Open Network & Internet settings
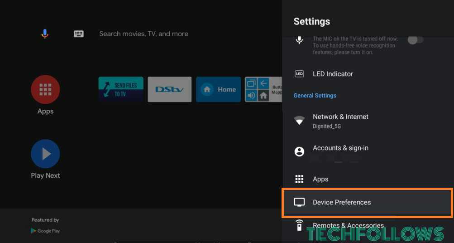The width and height of the screenshot is (454, 243). point(368,121)
